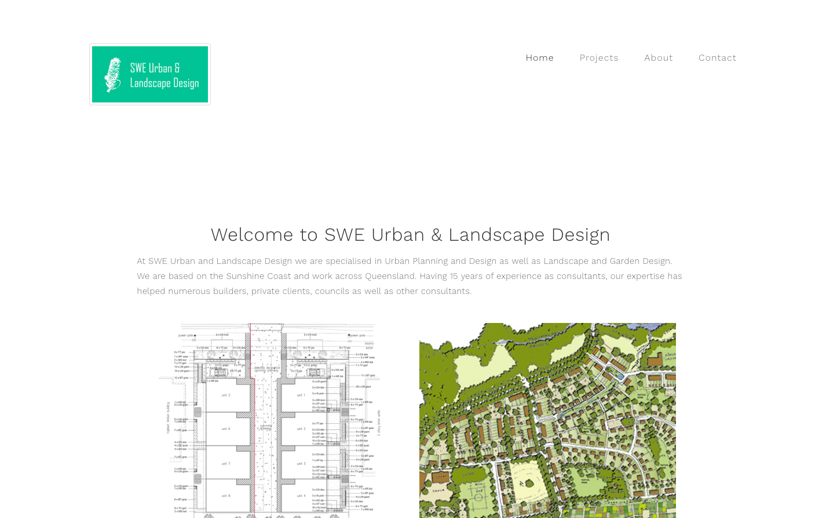Click the small blue pond on the masterplan
Viewport: 826px width, 518px height.
click(x=621, y=376)
